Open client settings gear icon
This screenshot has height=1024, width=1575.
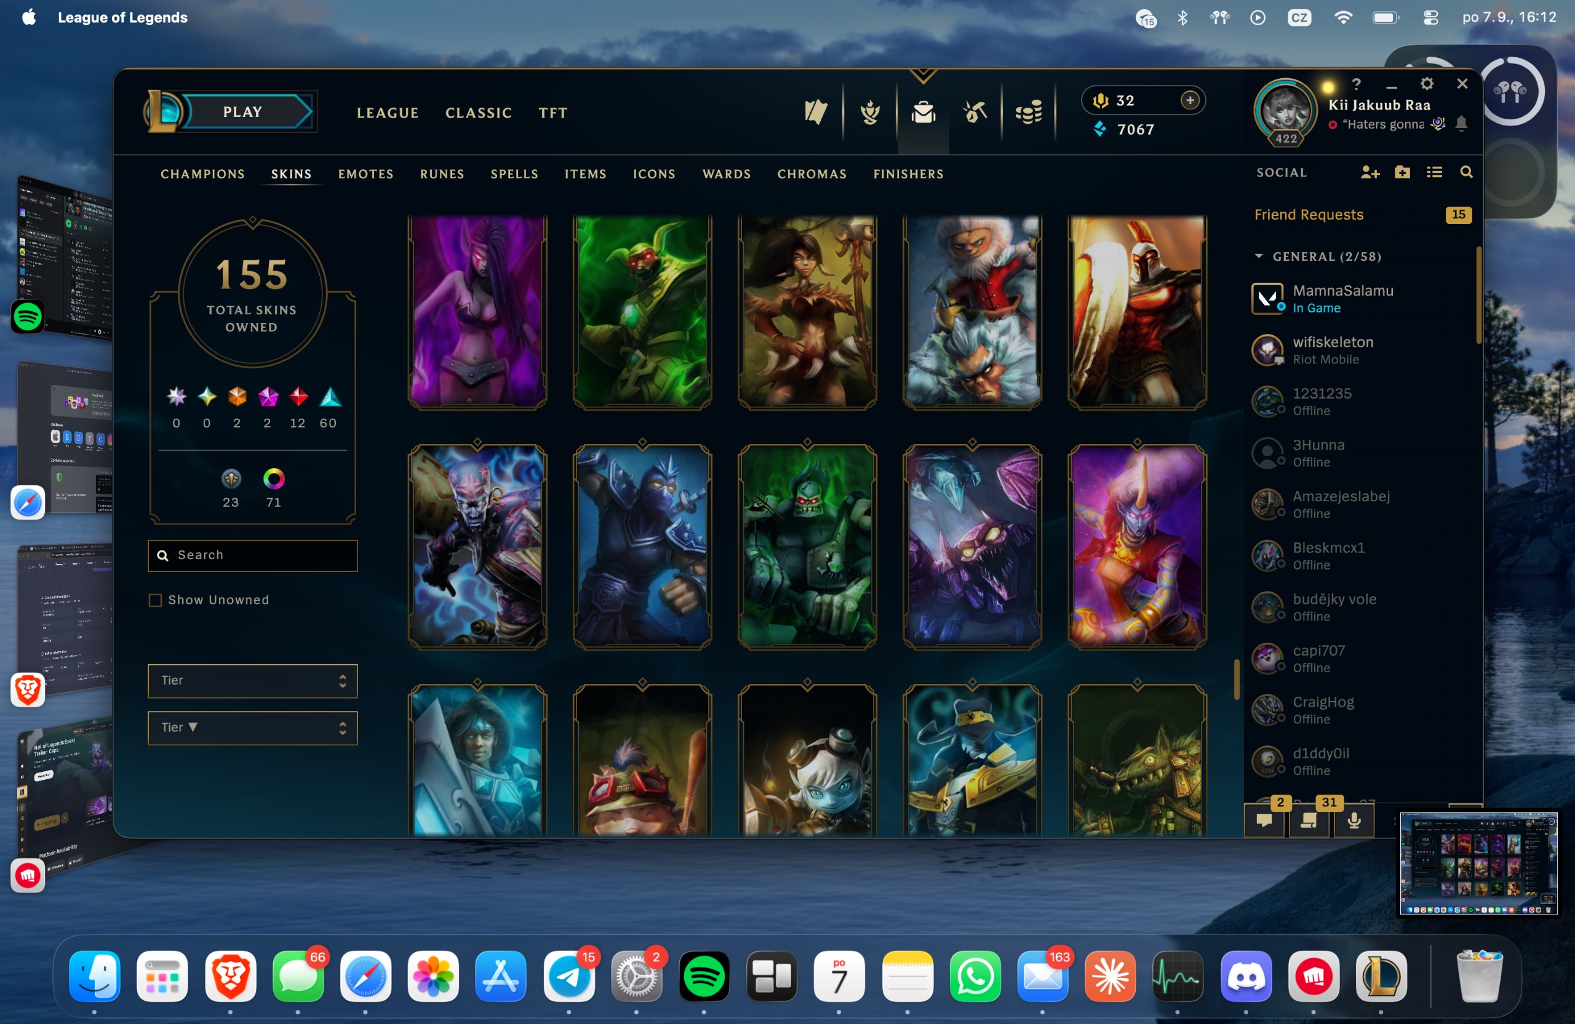(1427, 84)
